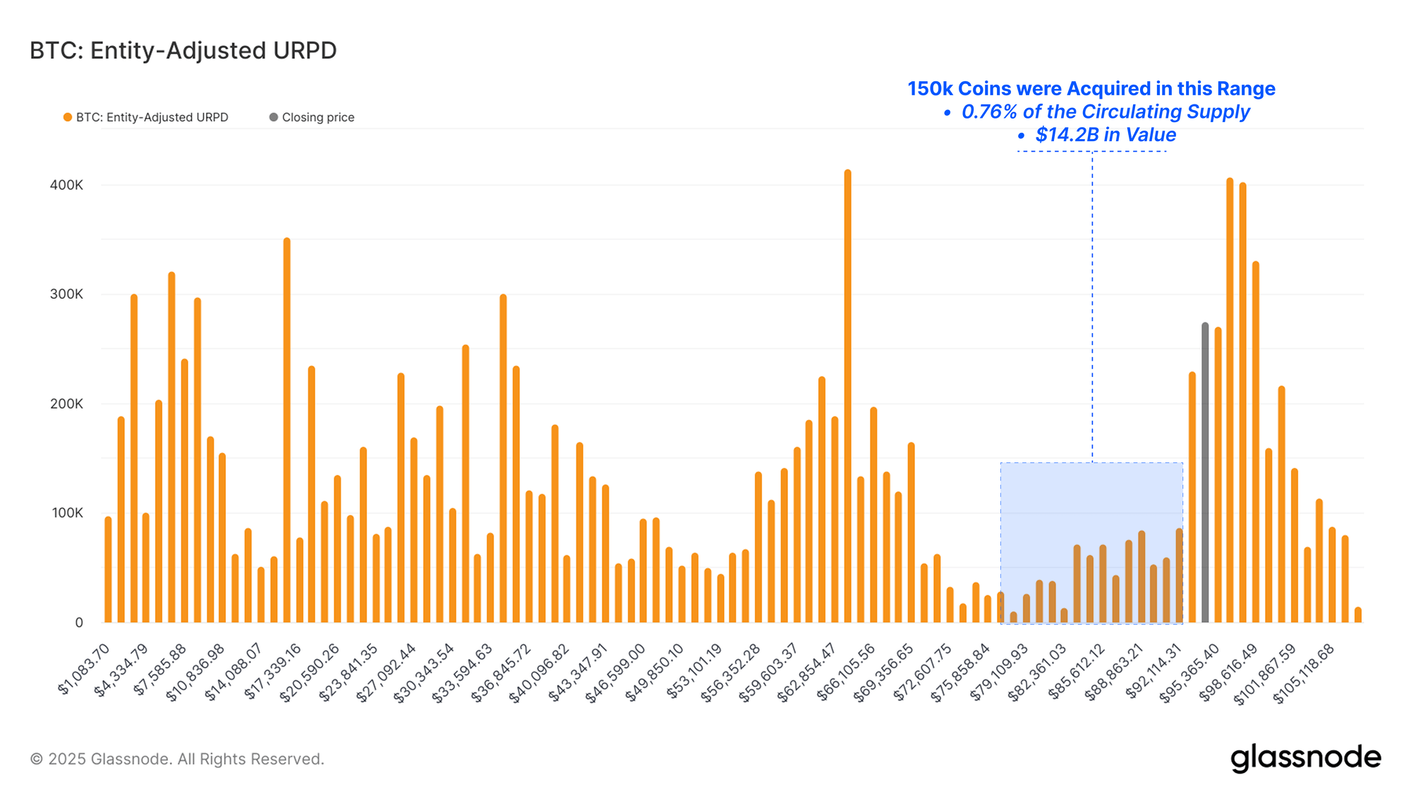Click the '400K' y-axis label
This screenshot has height=794, width=1411.
pos(66,185)
